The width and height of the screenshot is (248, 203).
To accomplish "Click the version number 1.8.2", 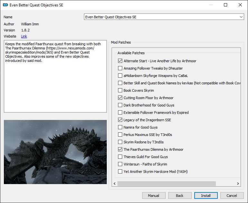I will [x=25, y=30].
